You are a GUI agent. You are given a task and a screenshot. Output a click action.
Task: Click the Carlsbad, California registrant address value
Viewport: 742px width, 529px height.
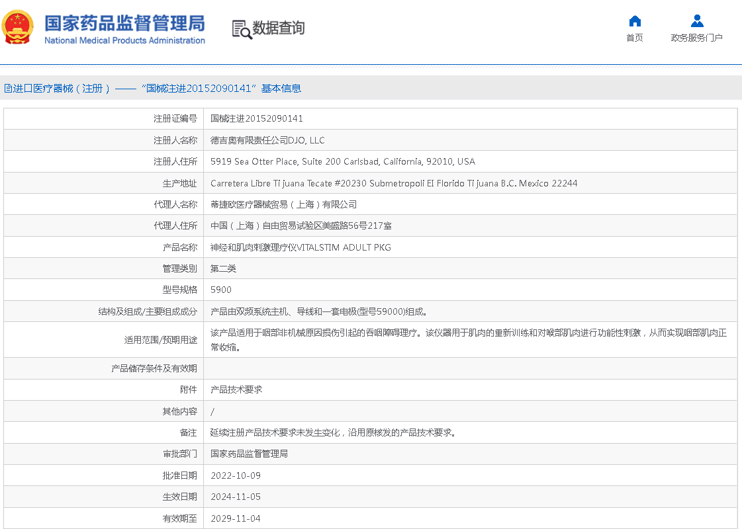point(342,161)
